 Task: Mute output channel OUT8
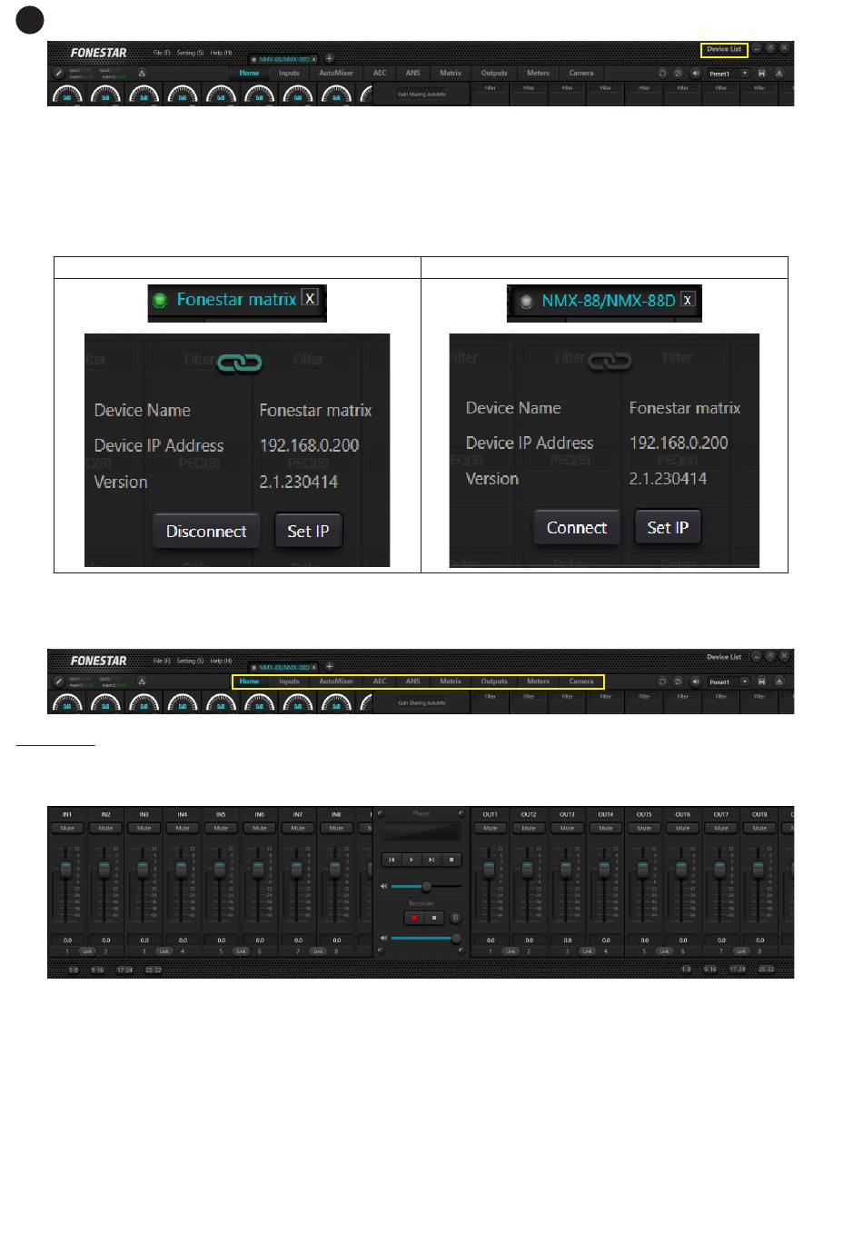pyautogui.click(x=759, y=829)
